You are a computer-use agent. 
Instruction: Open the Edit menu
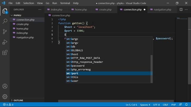[x=18, y=3]
